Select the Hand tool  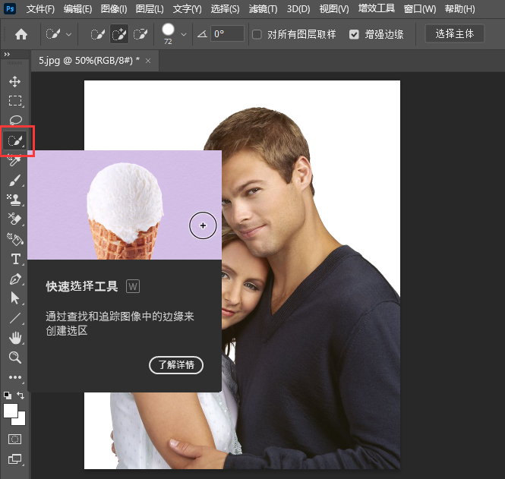pos(15,338)
